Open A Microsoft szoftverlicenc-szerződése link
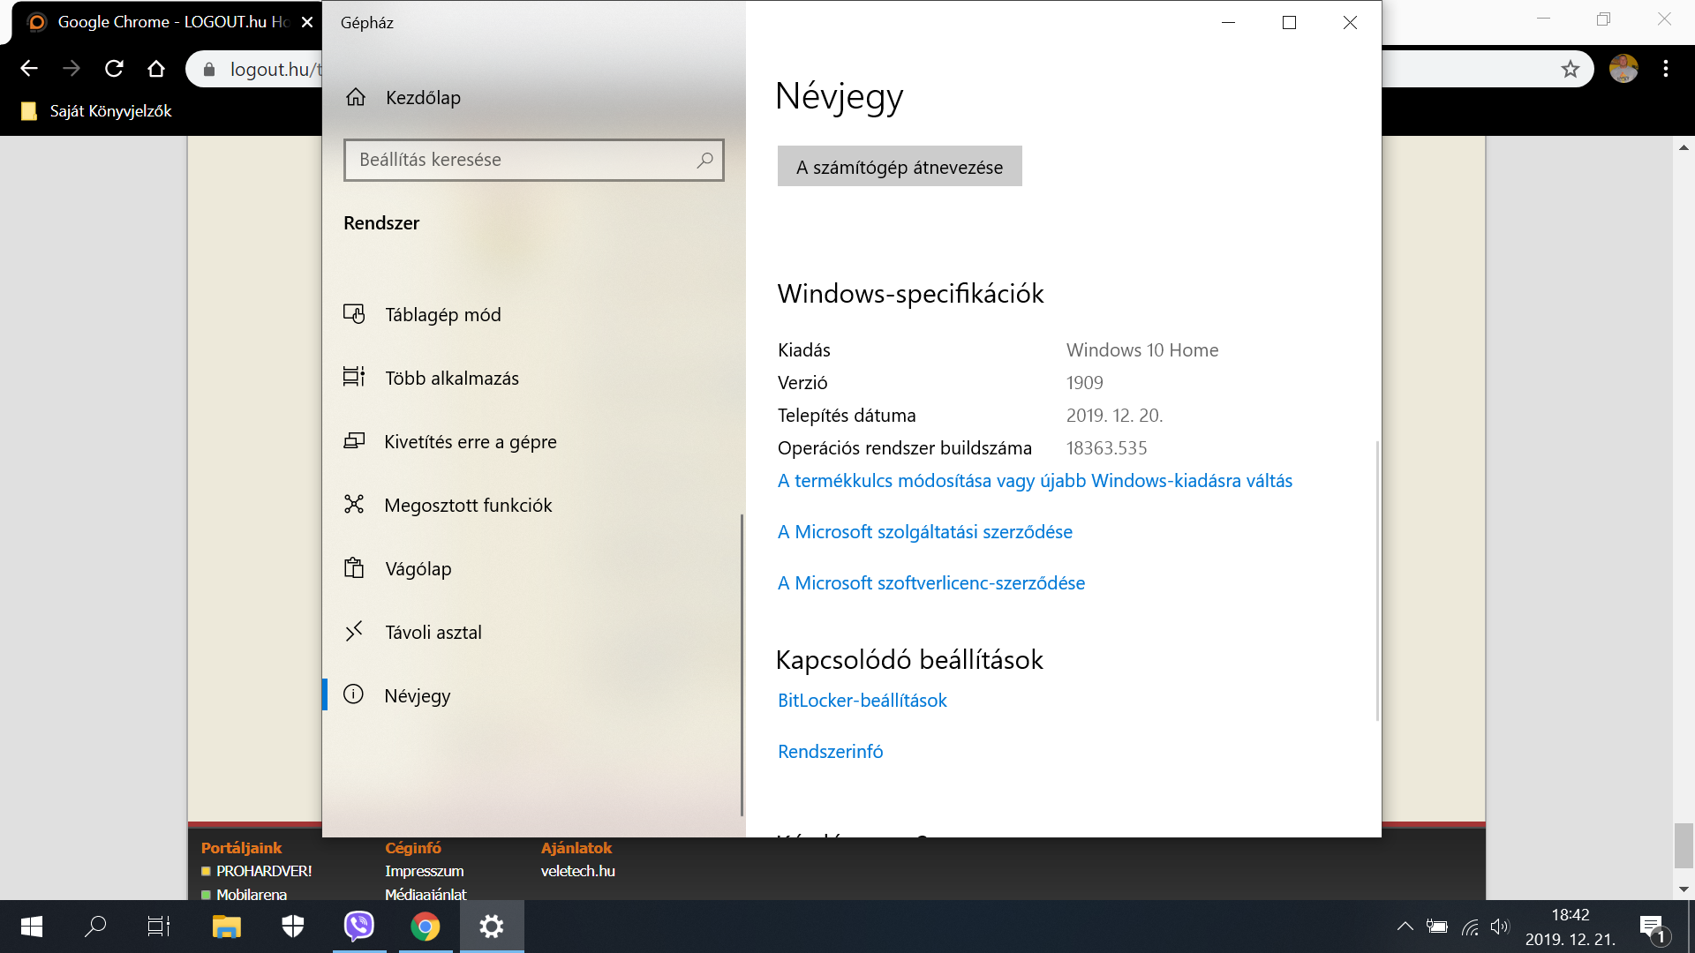1695x953 pixels. click(x=930, y=583)
